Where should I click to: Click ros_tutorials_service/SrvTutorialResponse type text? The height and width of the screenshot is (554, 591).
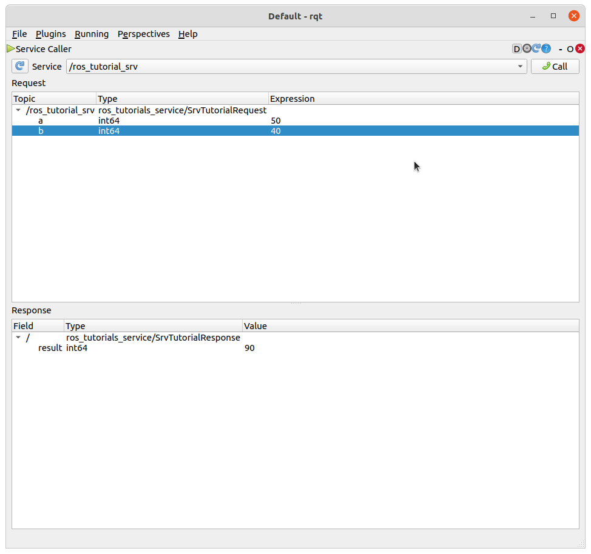(x=153, y=337)
